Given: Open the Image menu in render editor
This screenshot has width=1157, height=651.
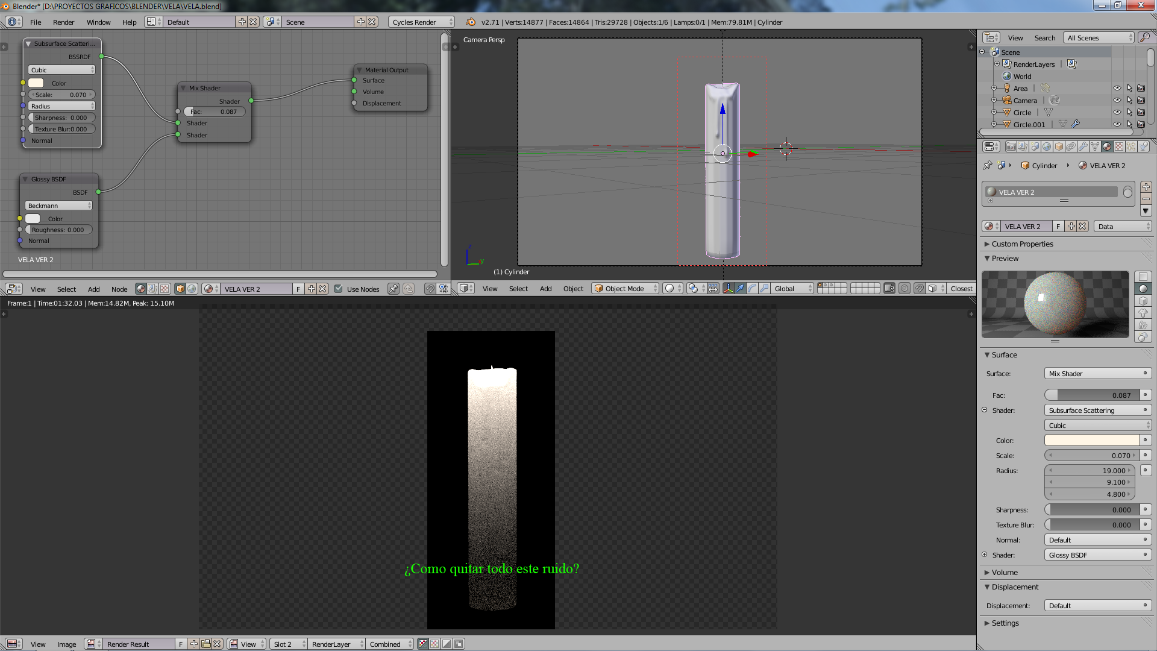Looking at the screenshot, I should pyautogui.click(x=66, y=644).
